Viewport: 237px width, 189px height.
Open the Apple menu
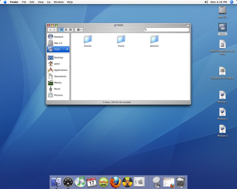[5, 2]
